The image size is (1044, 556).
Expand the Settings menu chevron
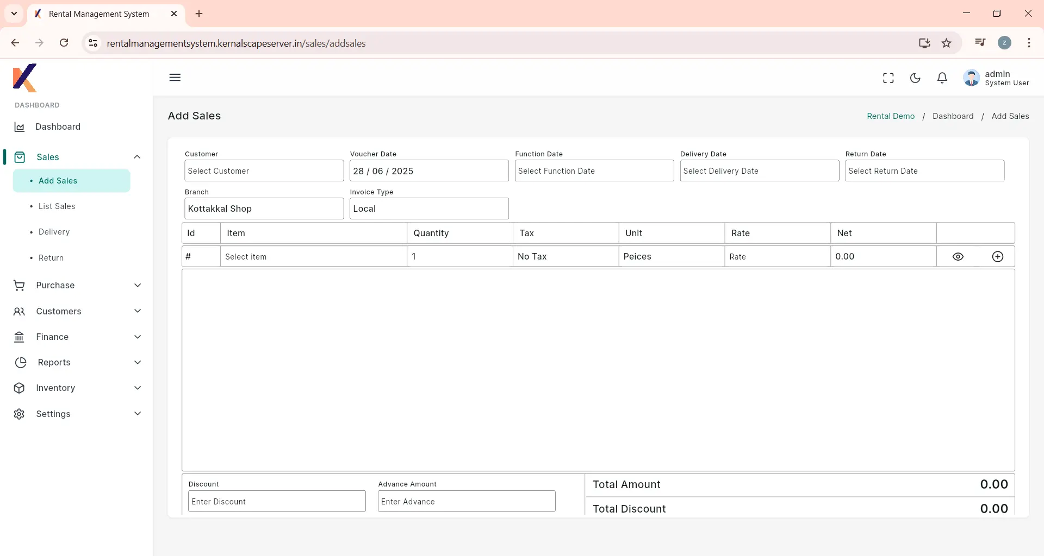138,414
